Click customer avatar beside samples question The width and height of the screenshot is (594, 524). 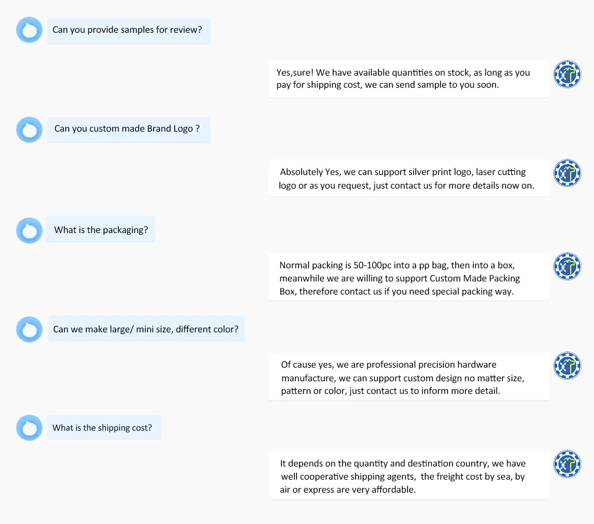click(x=29, y=30)
